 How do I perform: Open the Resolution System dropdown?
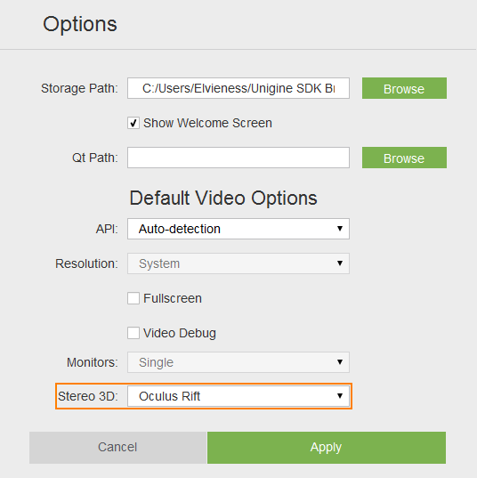point(238,263)
